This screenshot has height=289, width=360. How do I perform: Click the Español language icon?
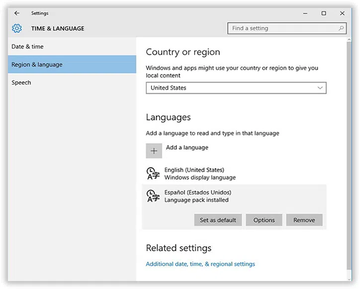(x=153, y=196)
